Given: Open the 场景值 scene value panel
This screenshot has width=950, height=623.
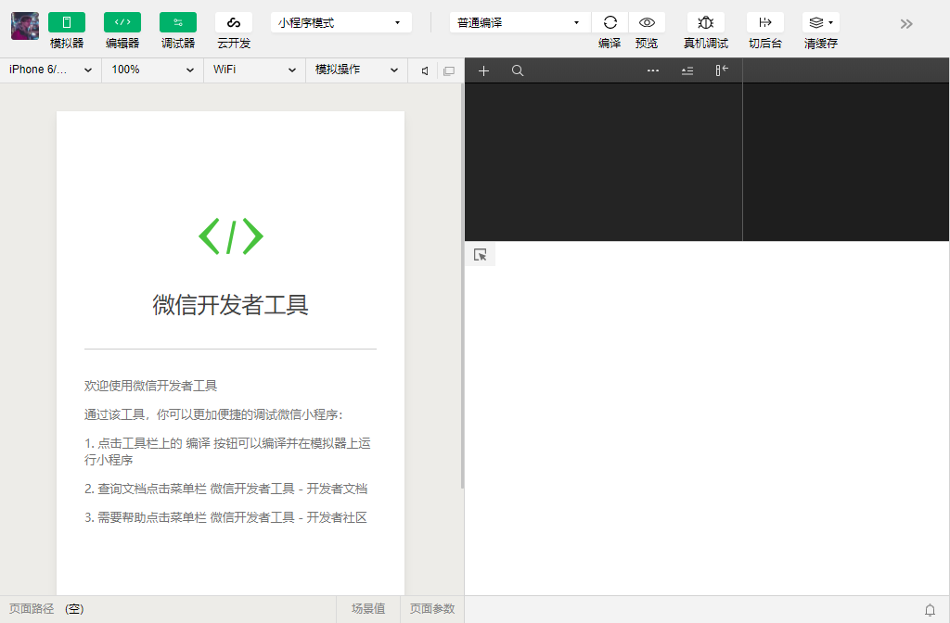Looking at the screenshot, I should tap(368, 609).
